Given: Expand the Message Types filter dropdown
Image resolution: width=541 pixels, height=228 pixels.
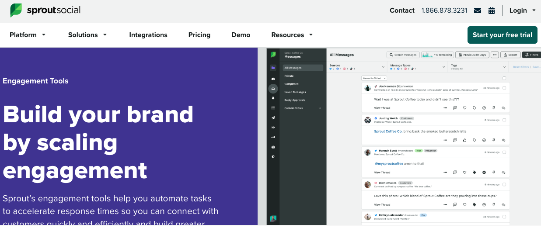Looking at the screenshot, I should click(444, 67).
